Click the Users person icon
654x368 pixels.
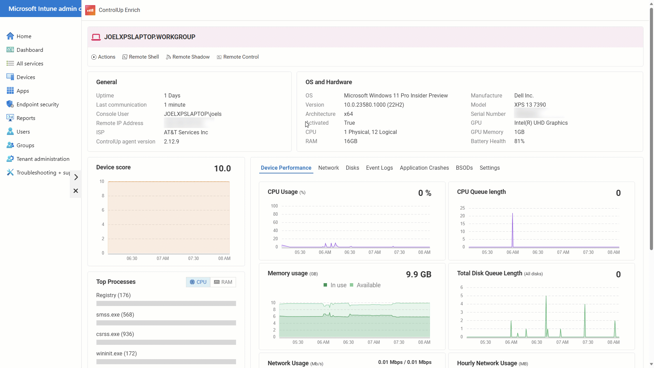click(10, 132)
